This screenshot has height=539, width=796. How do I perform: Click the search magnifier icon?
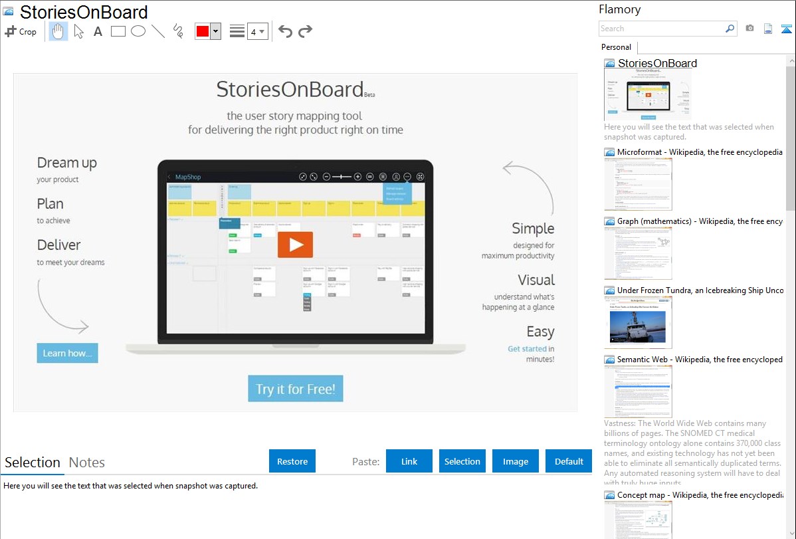click(x=730, y=29)
